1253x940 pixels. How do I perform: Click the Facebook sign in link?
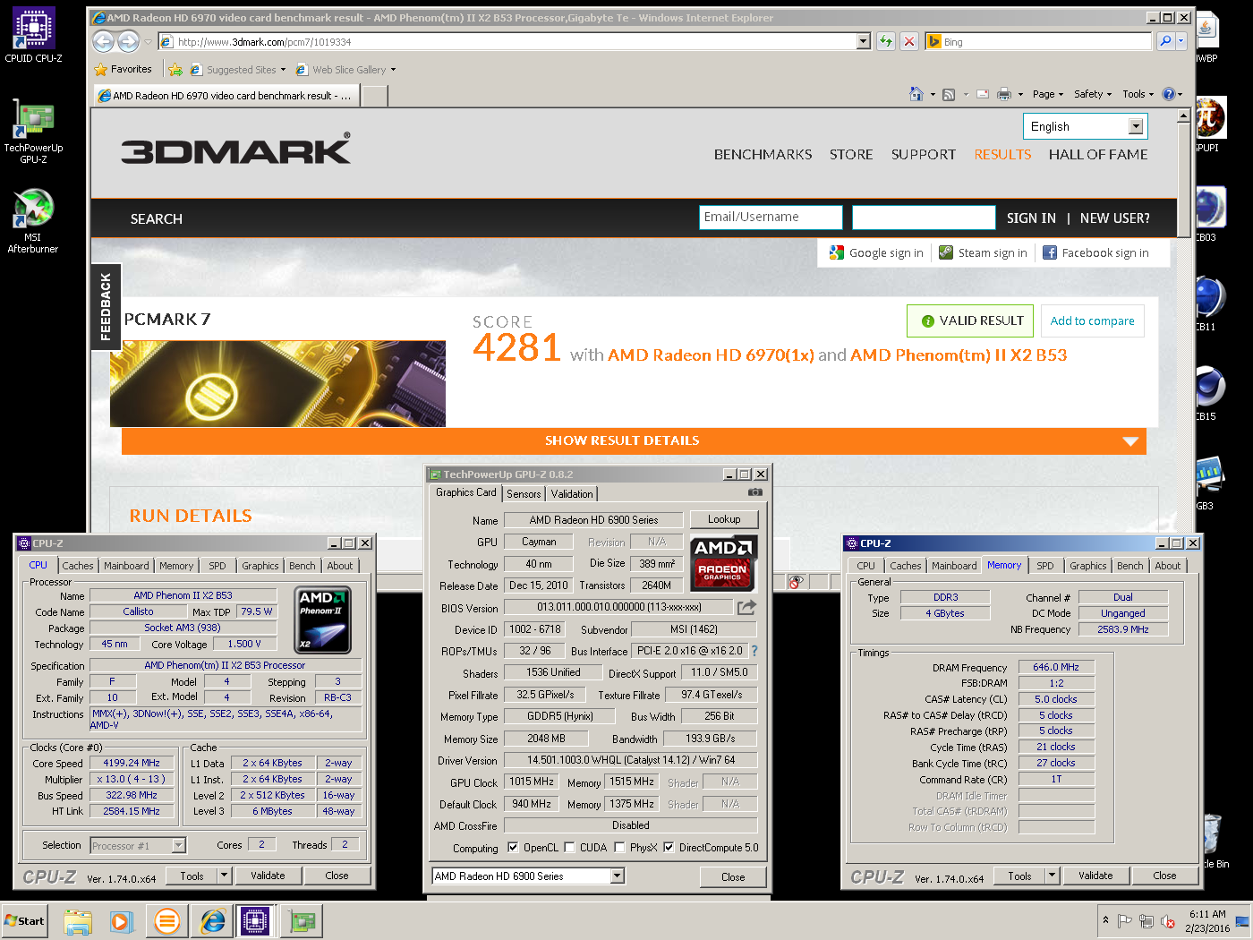click(1095, 253)
